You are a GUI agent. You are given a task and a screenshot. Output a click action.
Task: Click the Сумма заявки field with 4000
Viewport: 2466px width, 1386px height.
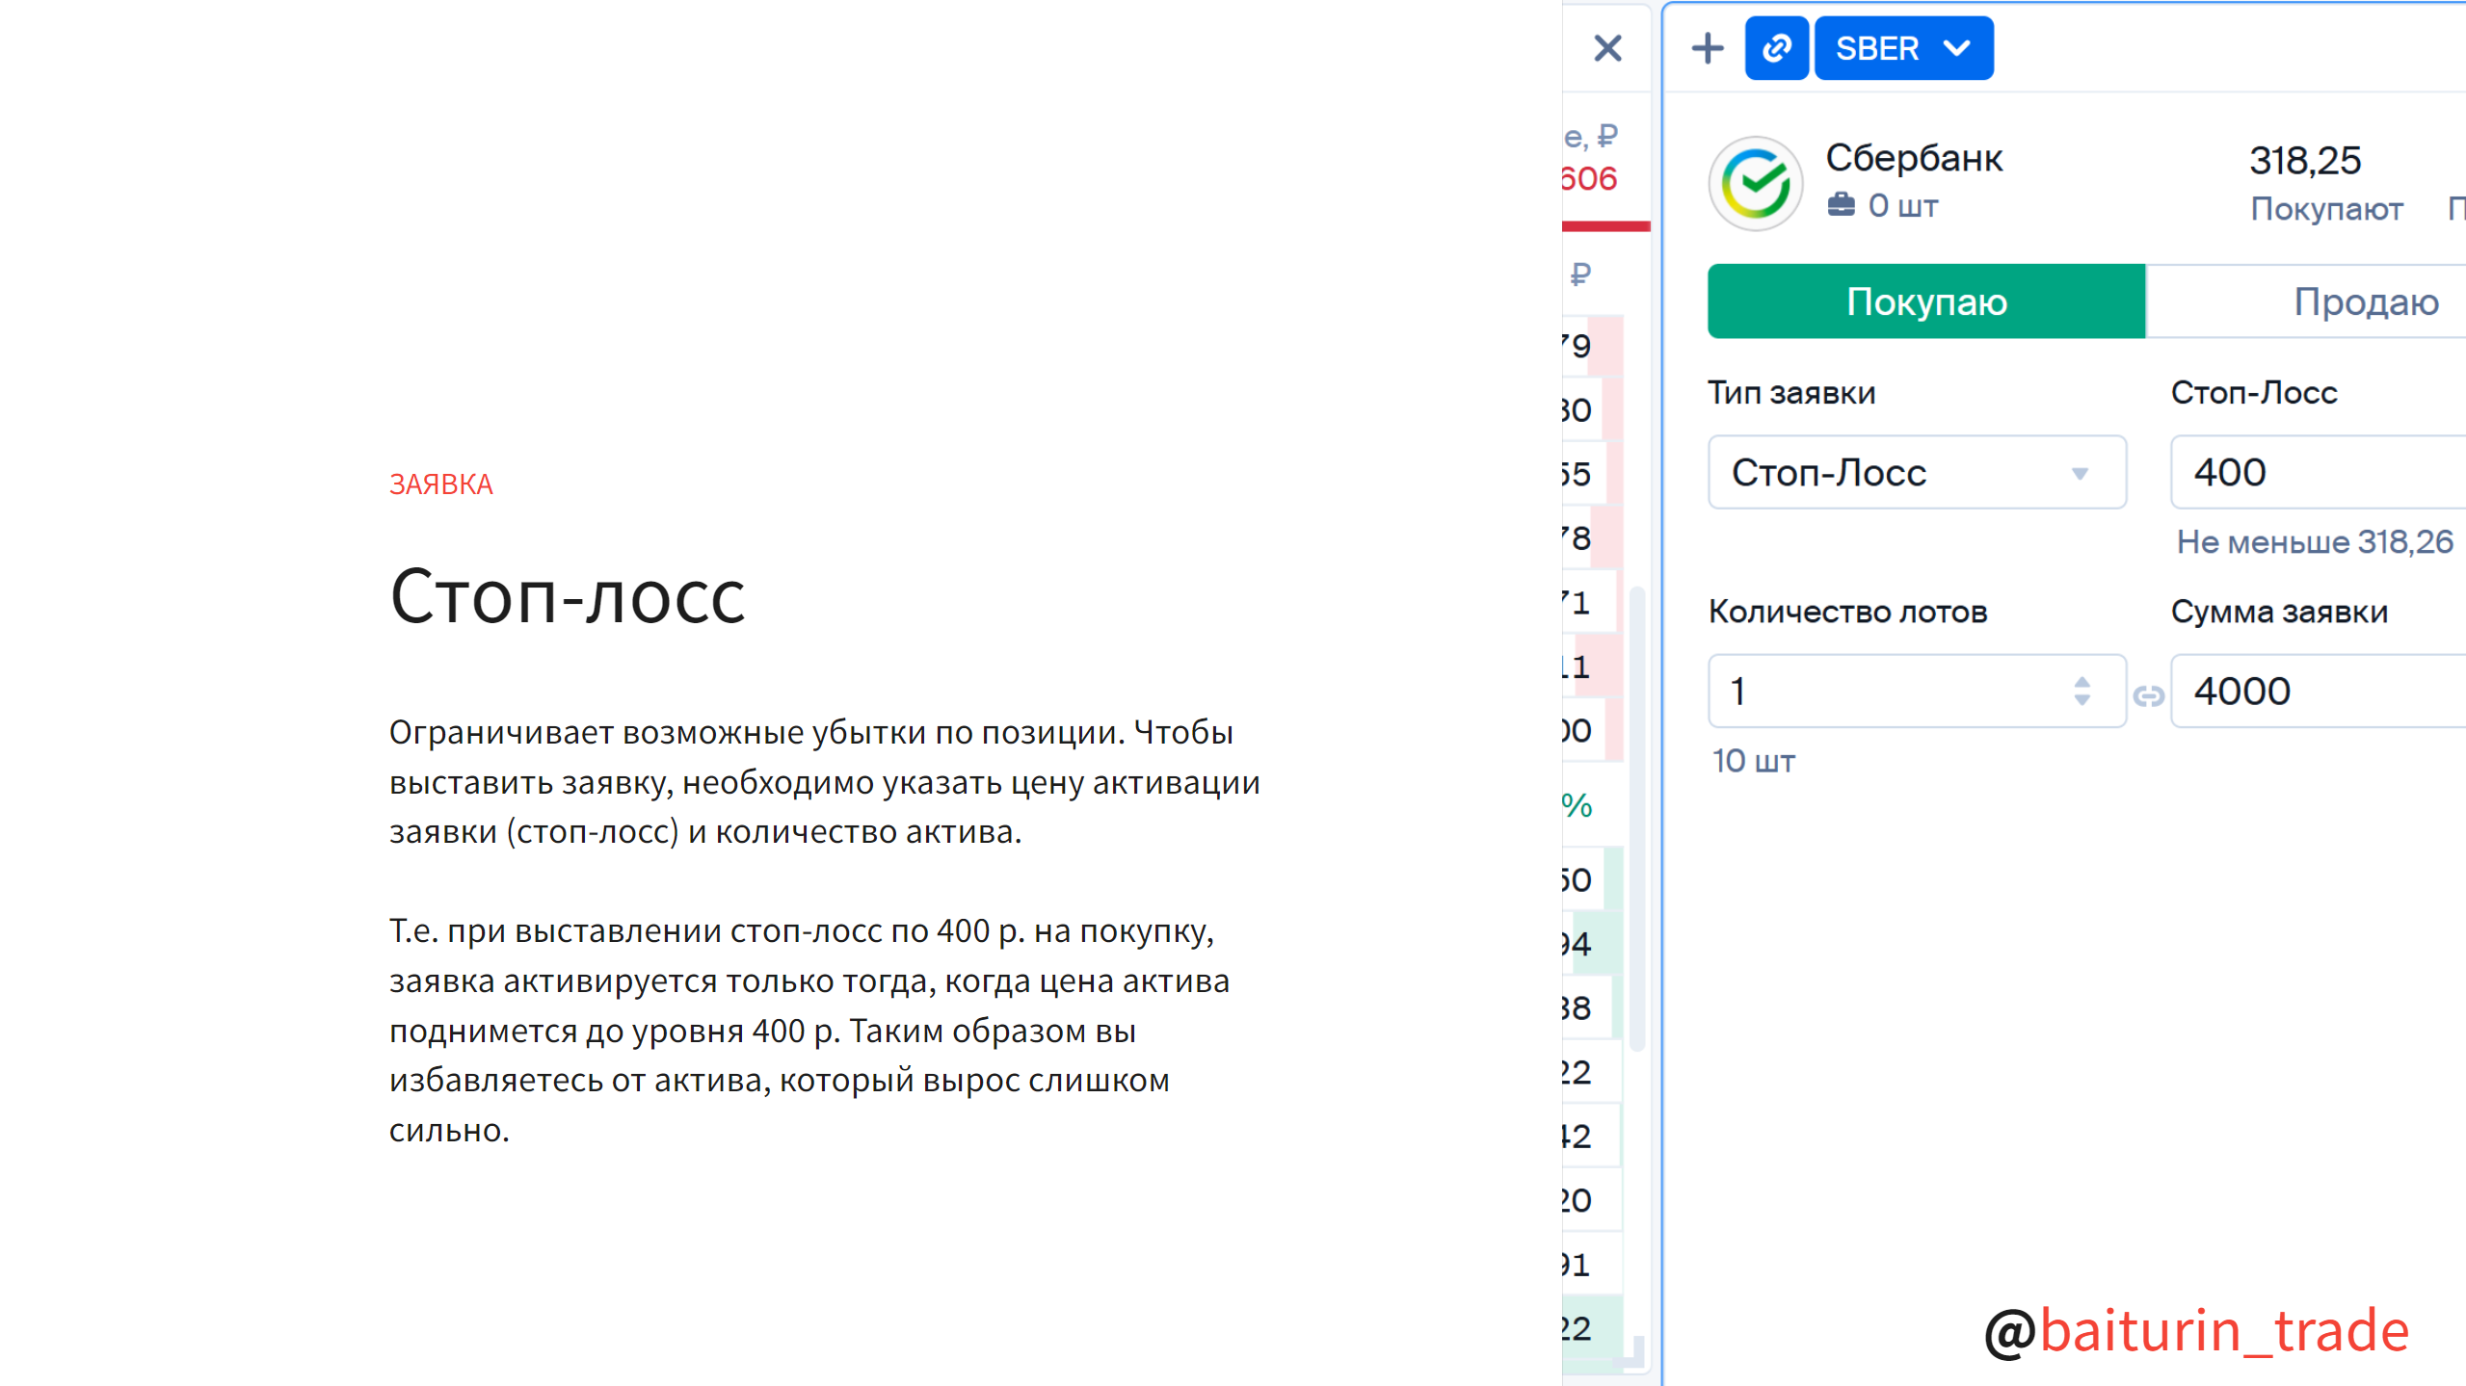tap(2319, 691)
